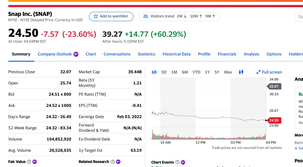The width and height of the screenshot is (303, 167).
Task: Open the Analysis tab
Action: click(251, 54)
